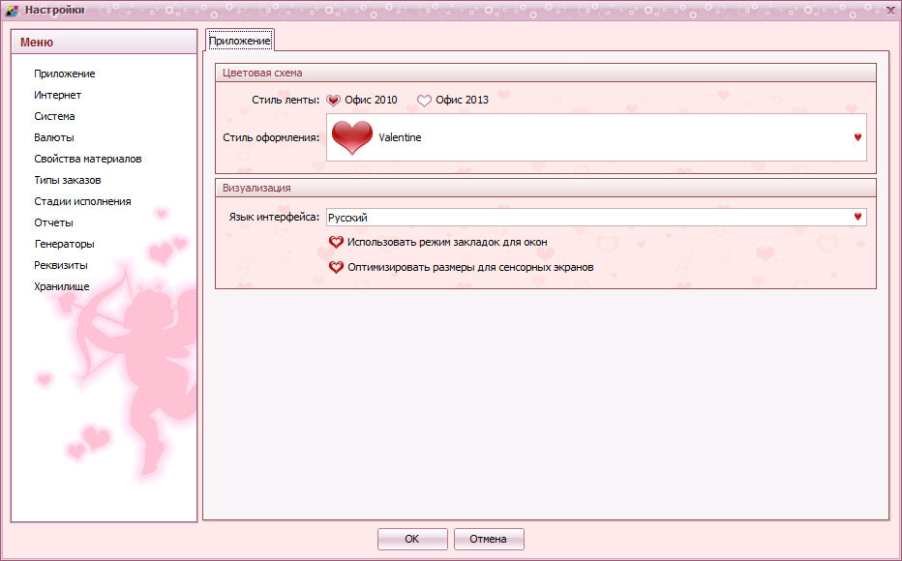This screenshot has height=561, width=902.
Task: Click the Визуализация group header
Action: click(545, 188)
